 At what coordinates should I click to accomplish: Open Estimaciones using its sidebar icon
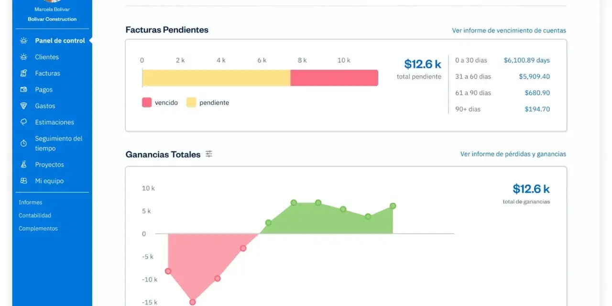point(23,122)
